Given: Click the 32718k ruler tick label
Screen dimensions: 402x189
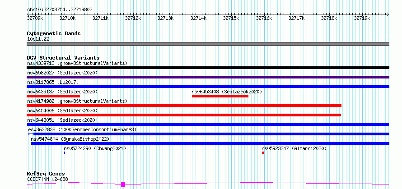Looking at the screenshot, I should click(329, 18).
